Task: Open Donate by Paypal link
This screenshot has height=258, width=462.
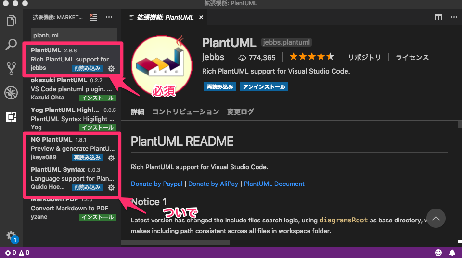Action: 156,184
